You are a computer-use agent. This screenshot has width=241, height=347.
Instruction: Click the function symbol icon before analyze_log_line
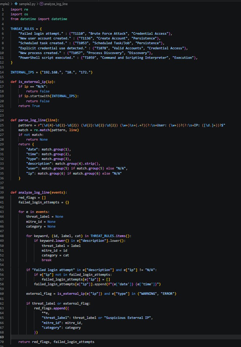coord(41,4)
